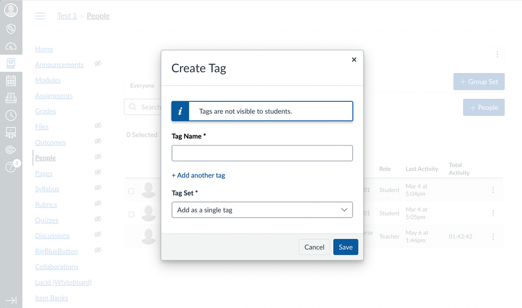
Task: Toggle visibility eye next to Outcomes
Action: 98,141
